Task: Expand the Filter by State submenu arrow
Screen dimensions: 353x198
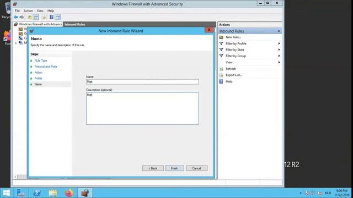Action: point(279,50)
